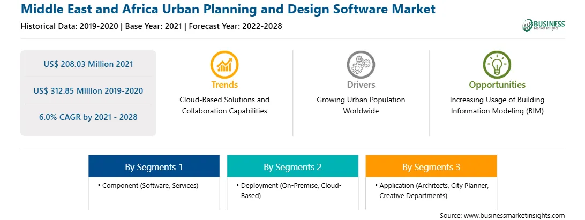Viewport: 585px width, 220px height.
Task: Click the Middle East and Africa market title
Action: tap(228, 9)
